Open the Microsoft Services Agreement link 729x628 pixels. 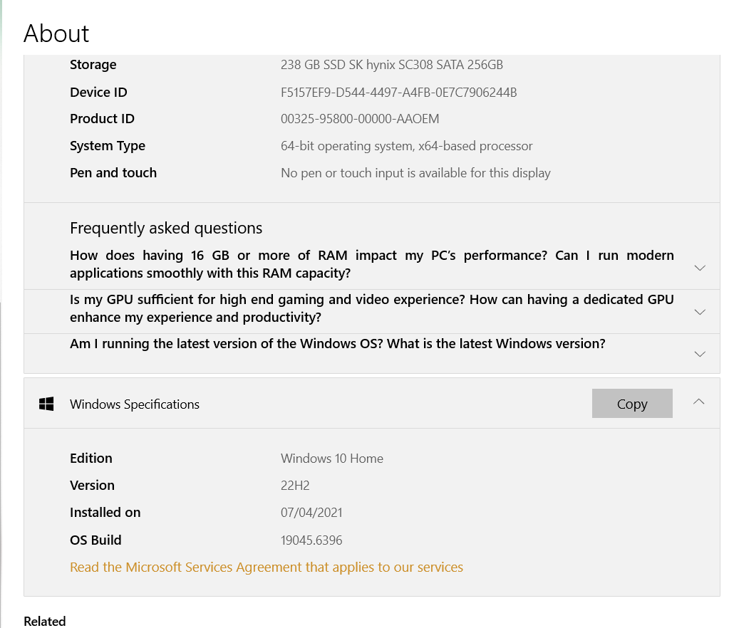266,567
